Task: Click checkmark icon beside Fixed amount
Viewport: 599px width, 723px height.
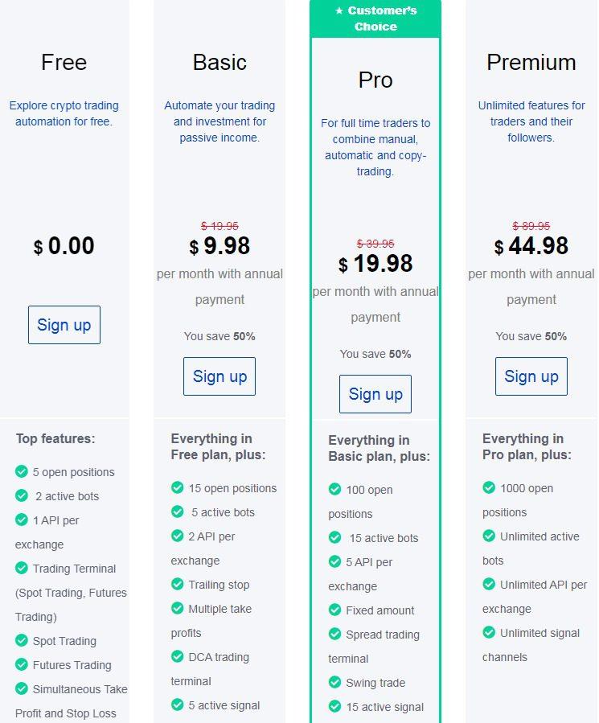Action: (x=334, y=610)
